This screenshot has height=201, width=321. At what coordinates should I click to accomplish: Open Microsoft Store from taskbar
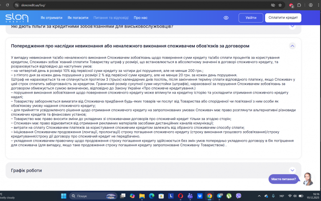pyautogui.click(x=161, y=196)
